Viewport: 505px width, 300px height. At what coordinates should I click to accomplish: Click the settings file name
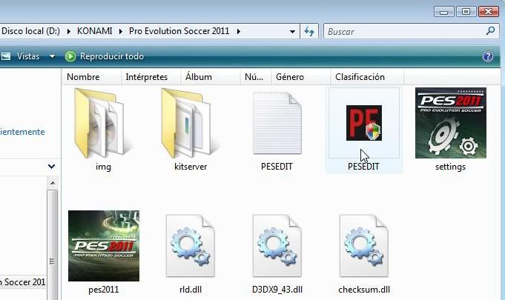450,167
